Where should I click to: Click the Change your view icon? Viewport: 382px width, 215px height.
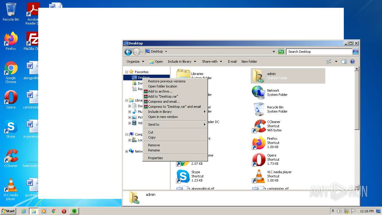click(329, 62)
